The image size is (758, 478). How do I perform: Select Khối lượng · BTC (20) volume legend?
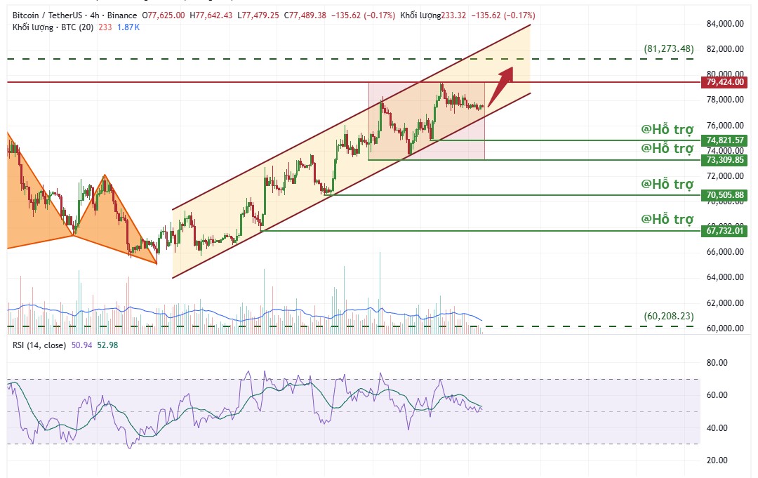[53, 27]
